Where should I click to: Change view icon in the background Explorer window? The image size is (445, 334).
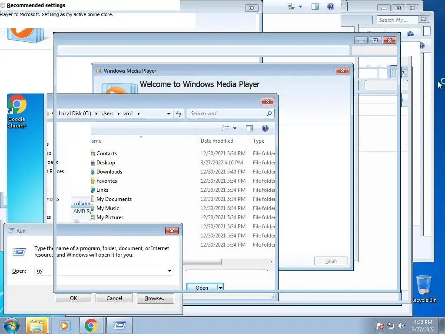tap(291, 7)
